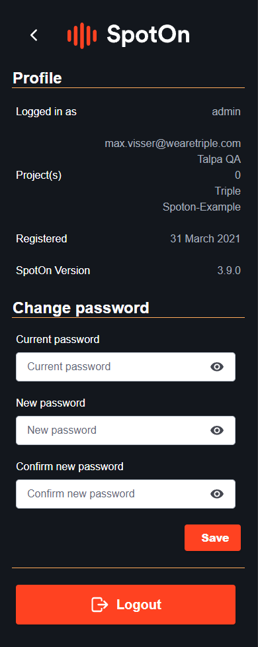Save the new password

(x=212, y=538)
